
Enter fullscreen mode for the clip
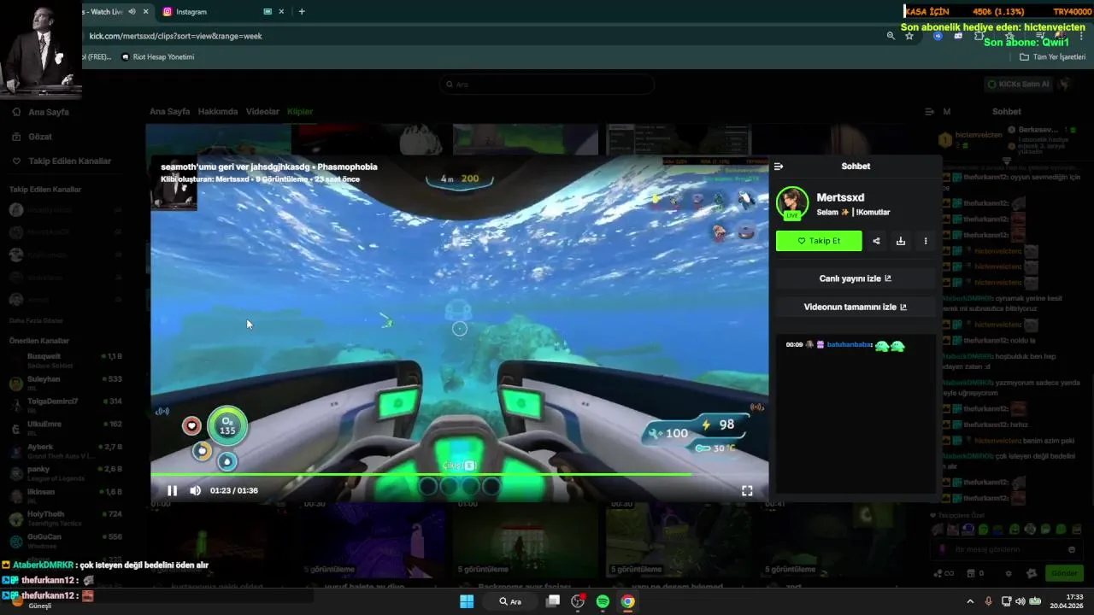pos(747,490)
